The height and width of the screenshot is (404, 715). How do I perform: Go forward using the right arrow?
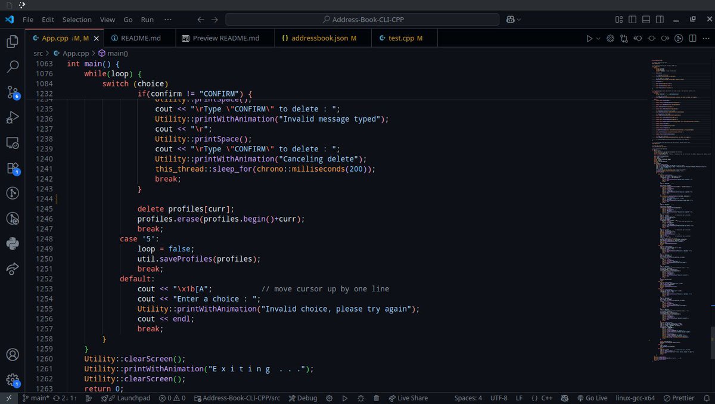[214, 19]
